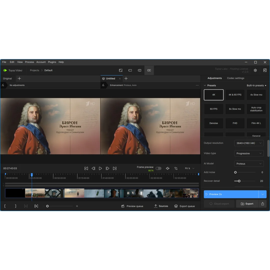This screenshot has height=270, width=270.
Task: Step forward one frame
Action: pyautogui.click(x=107, y=168)
